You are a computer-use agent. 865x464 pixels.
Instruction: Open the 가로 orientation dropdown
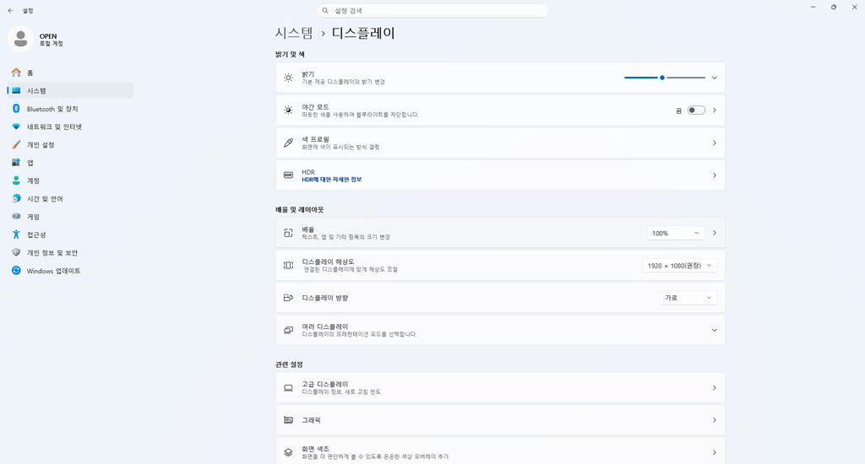[688, 298]
